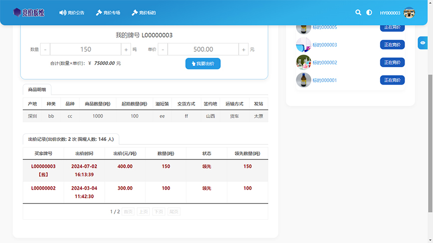This screenshot has width=433, height=243.
Task: Click origin cell 深圳
Action: (x=32, y=116)
